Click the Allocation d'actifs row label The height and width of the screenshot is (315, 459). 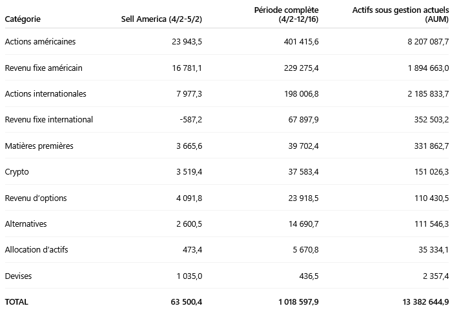(x=36, y=249)
